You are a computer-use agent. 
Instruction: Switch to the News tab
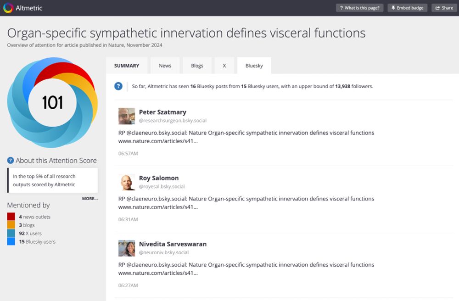point(165,66)
